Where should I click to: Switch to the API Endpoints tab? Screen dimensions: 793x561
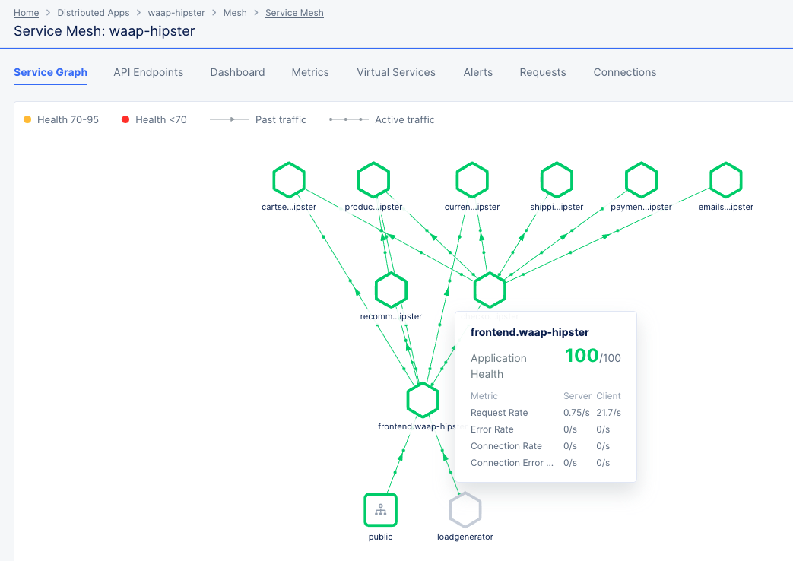point(148,72)
